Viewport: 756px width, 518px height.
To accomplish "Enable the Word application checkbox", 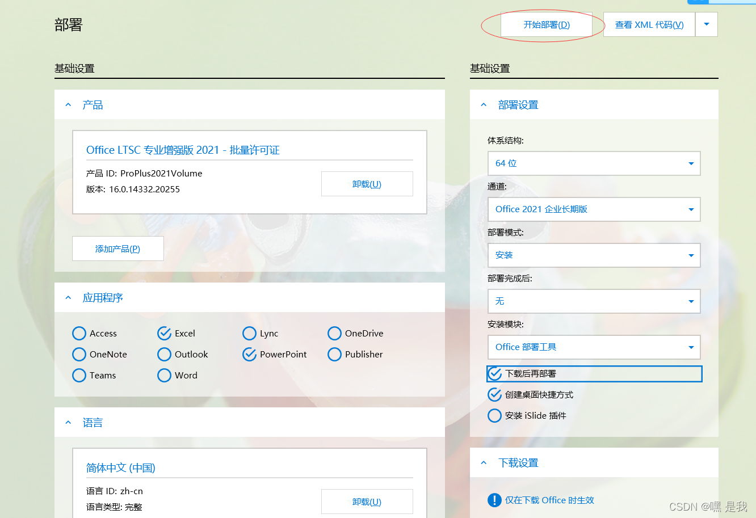I will click(165, 376).
